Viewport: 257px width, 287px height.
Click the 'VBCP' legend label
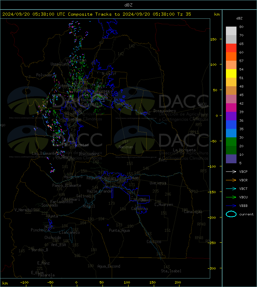point(243,172)
